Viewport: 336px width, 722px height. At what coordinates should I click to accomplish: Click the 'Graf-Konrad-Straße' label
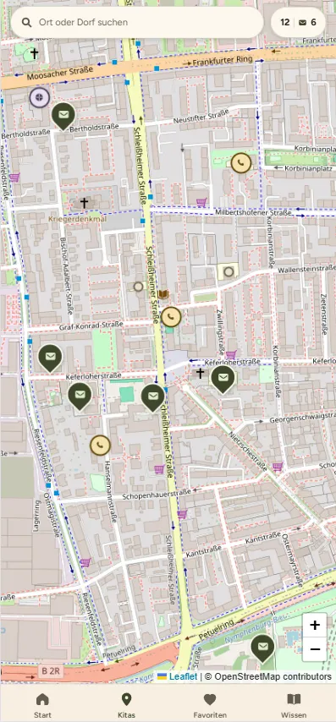91,326
